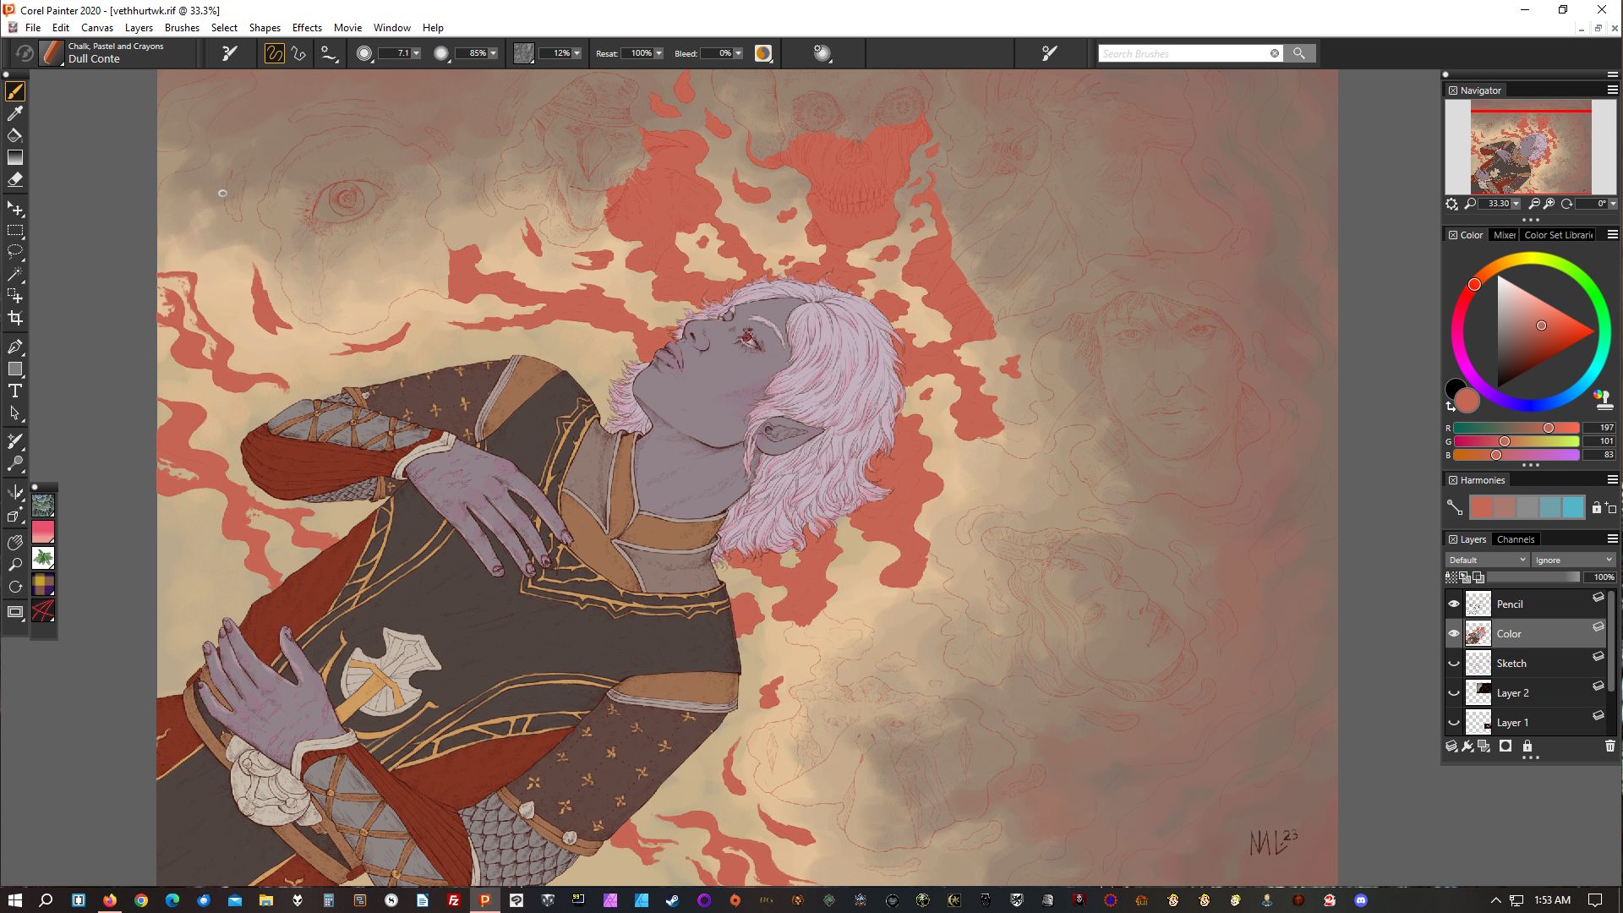Screen dimensions: 1623x913
Task: Expand the brush size dropdown arrow
Action: (416, 53)
